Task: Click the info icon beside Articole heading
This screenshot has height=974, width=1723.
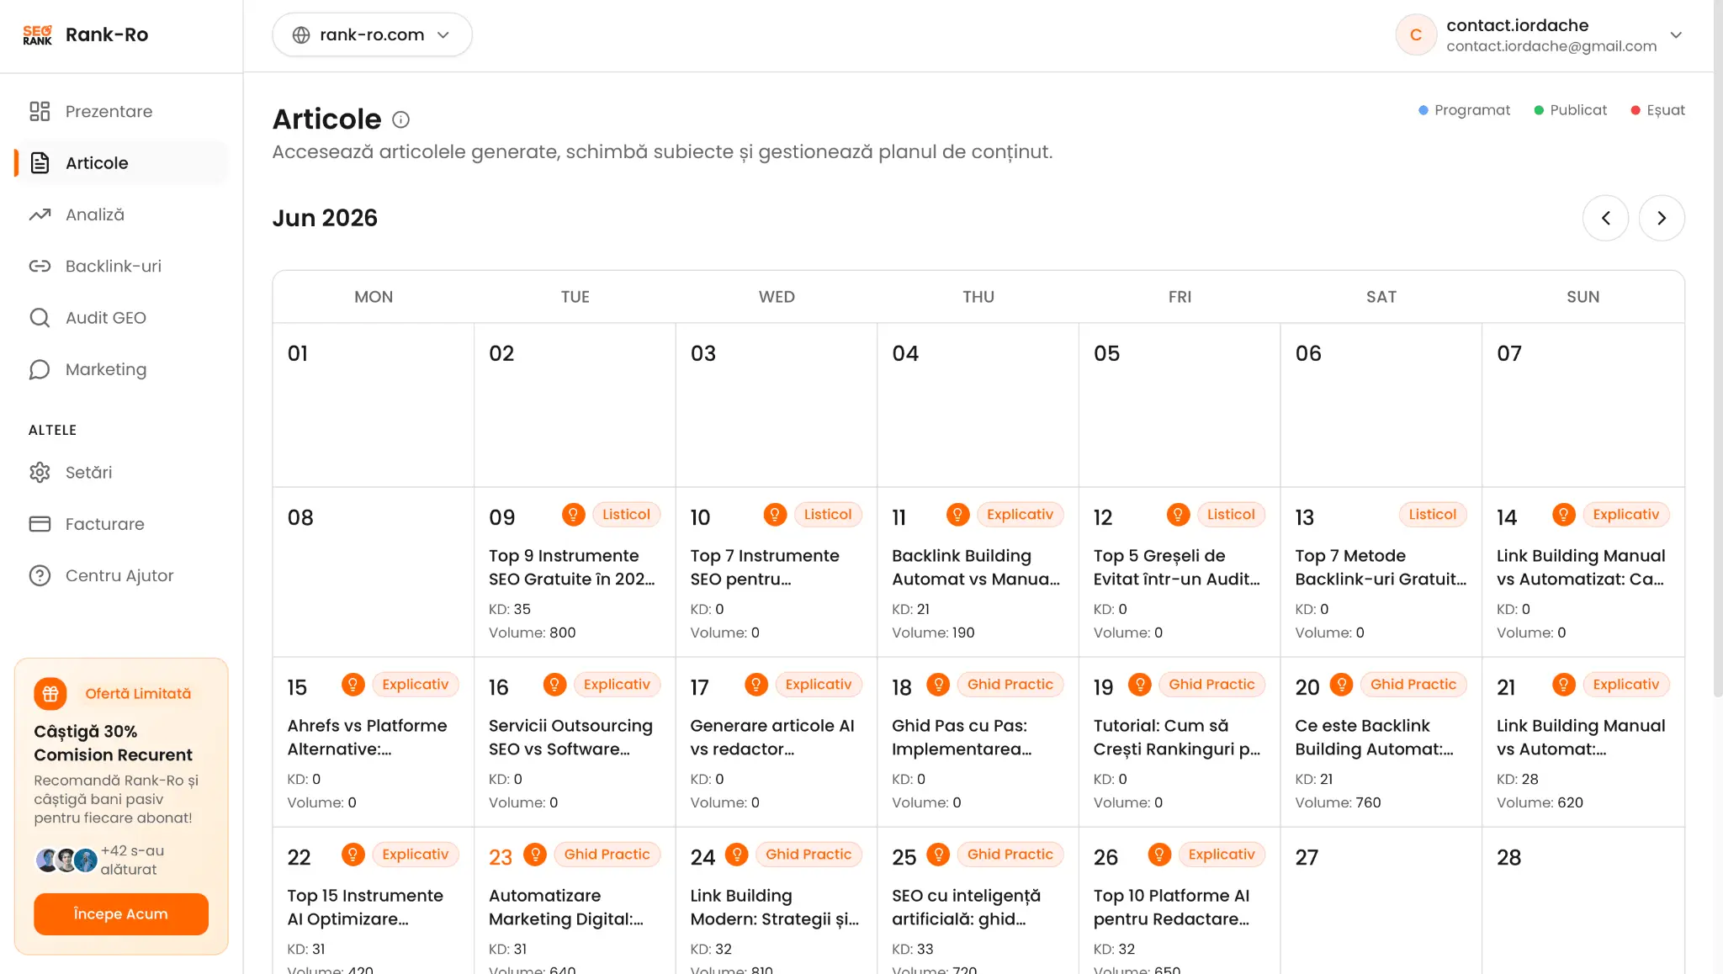Action: (x=401, y=119)
